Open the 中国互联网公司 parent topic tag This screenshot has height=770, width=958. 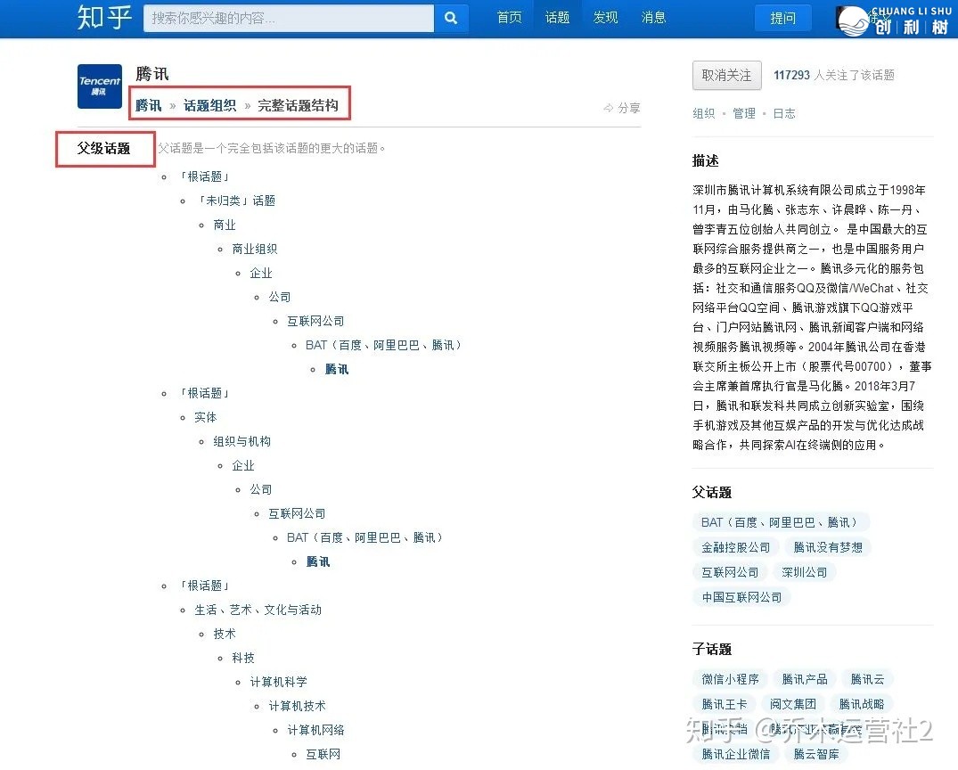[x=741, y=598]
